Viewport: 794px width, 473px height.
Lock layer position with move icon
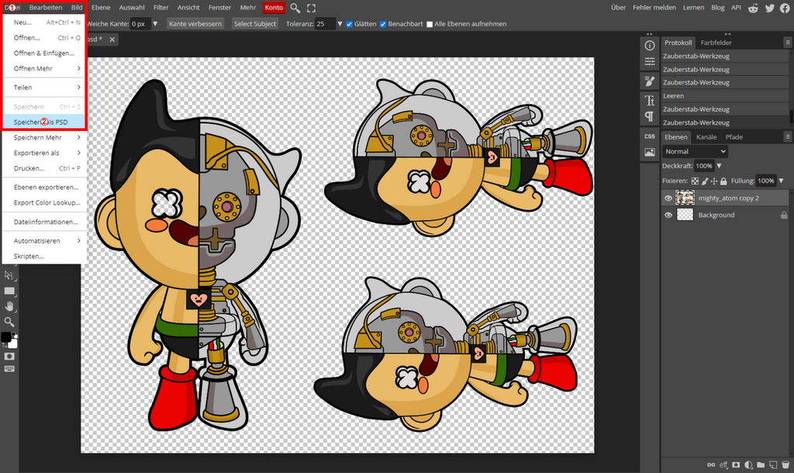[714, 181]
